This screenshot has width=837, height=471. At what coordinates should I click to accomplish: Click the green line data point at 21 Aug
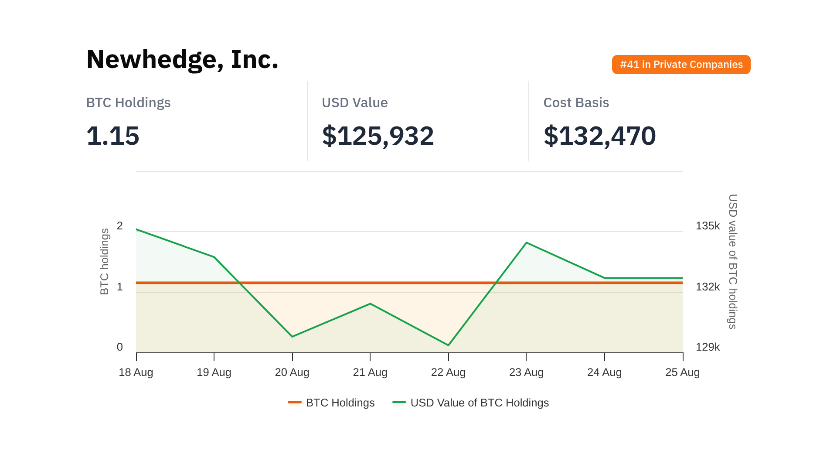coord(370,304)
